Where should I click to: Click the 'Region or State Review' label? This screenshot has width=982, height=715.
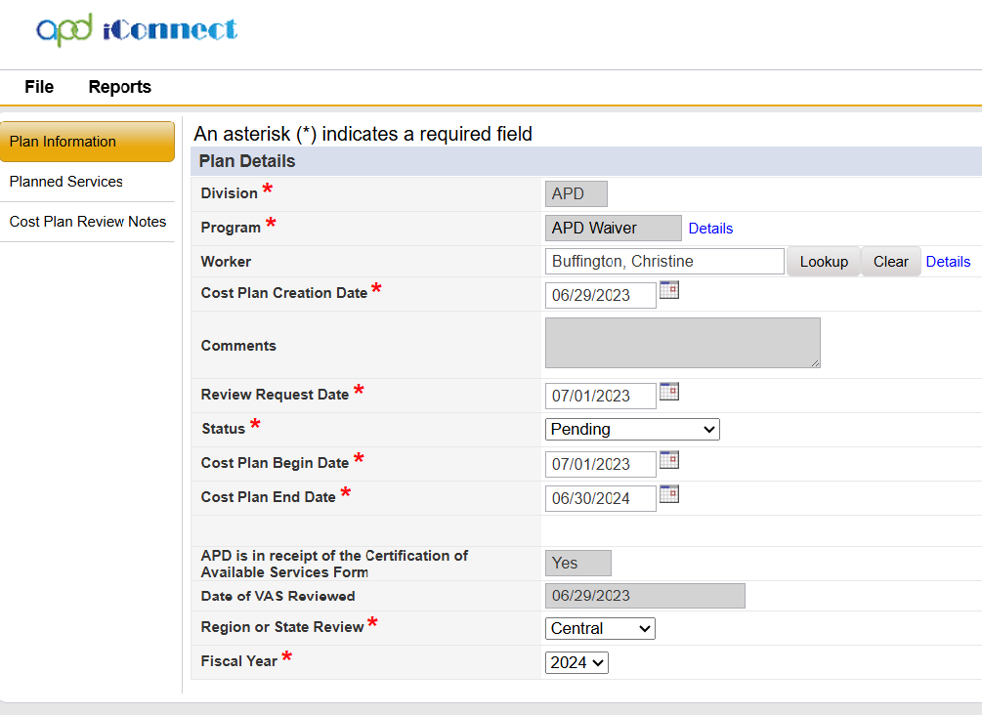coord(281,627)
